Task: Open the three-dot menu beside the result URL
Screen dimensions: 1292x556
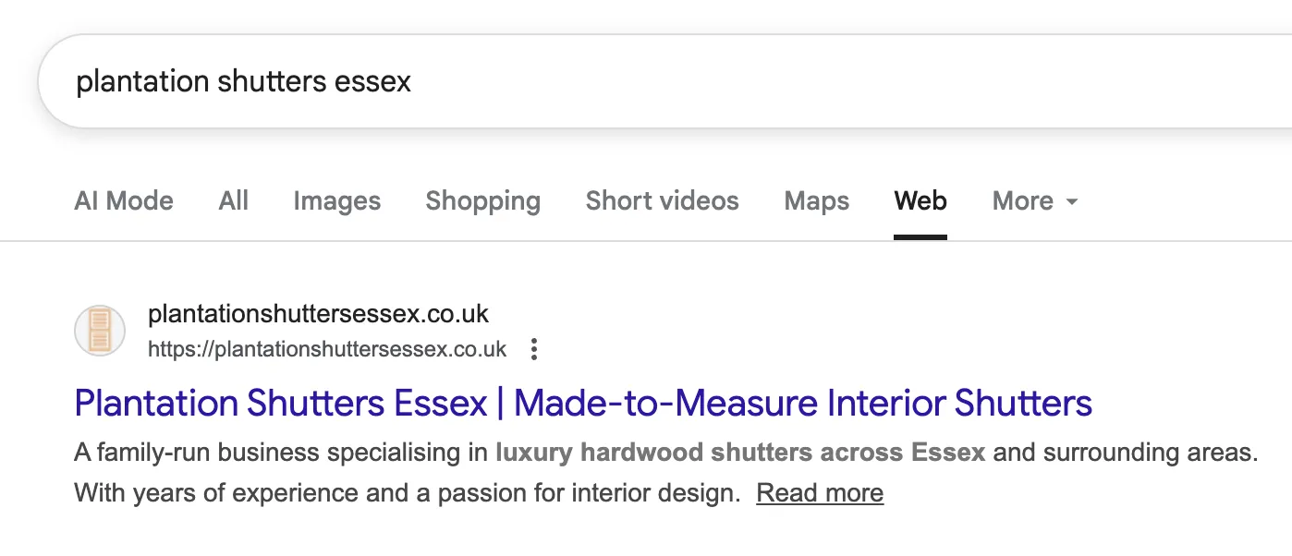Action: [534, 349]
